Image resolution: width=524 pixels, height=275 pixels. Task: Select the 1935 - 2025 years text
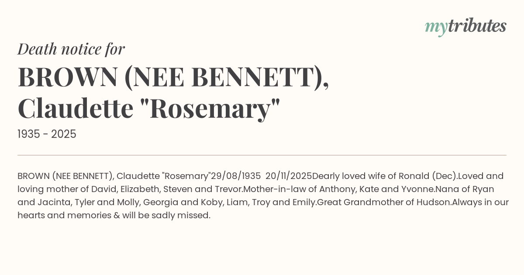point(47,134)
